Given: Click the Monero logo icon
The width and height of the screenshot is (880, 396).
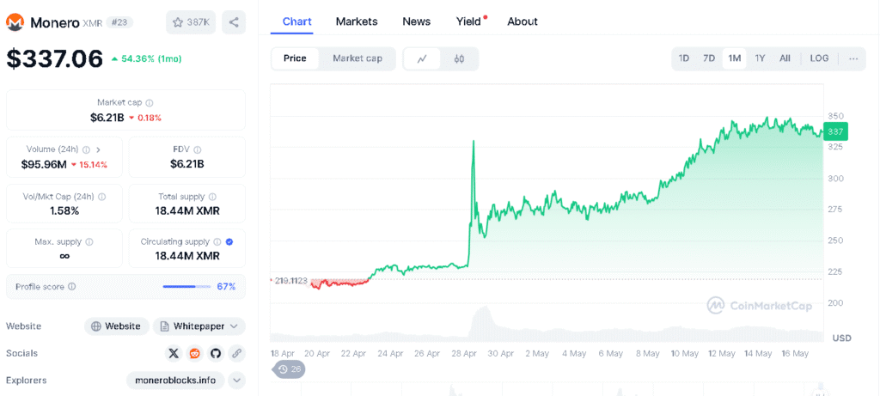Looking at the screenshot, I should (15, 22).
